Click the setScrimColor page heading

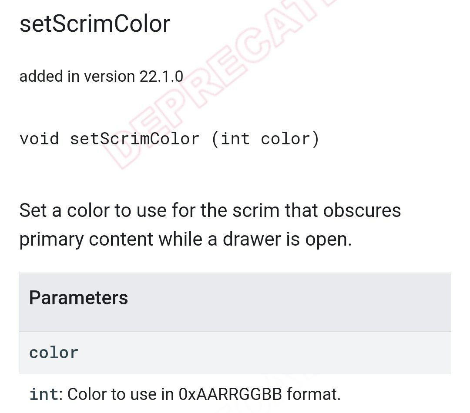[x=95, y=24]
